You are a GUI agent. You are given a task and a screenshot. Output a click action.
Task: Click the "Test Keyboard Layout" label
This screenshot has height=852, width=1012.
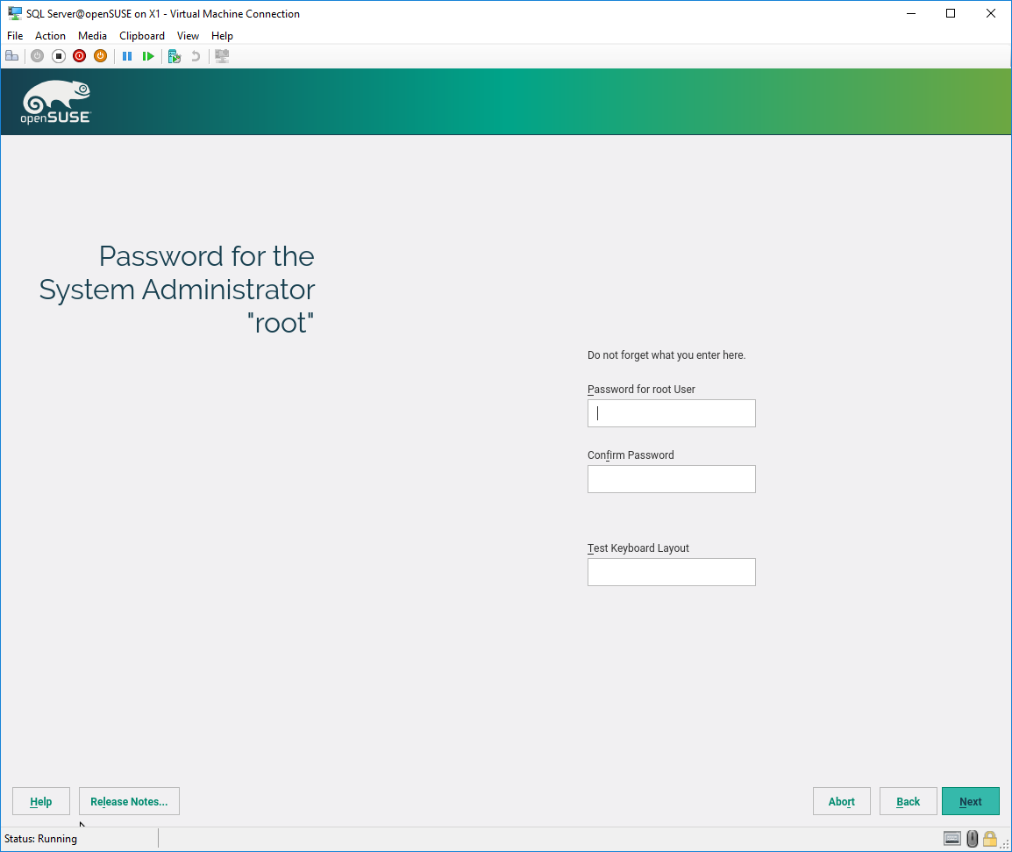pyautogui.click(x=638, y=548)
